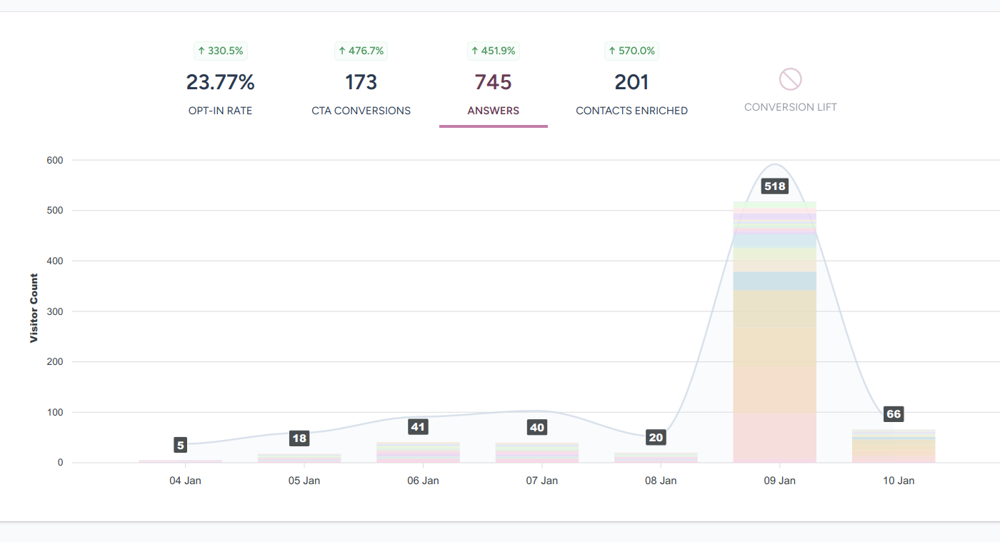
Task: Click the Visitor Count axis title
Action: click(x=34, y=308)
